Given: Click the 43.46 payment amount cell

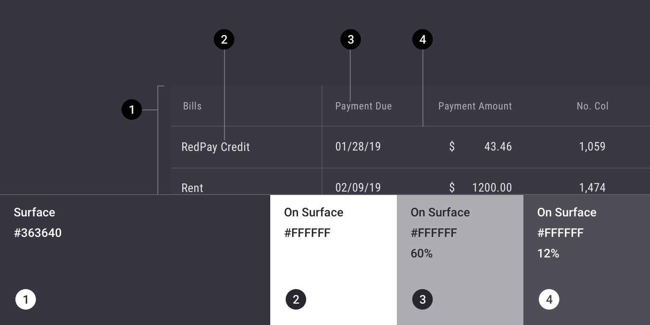Looking at the screenshot, I should point(498,147).
